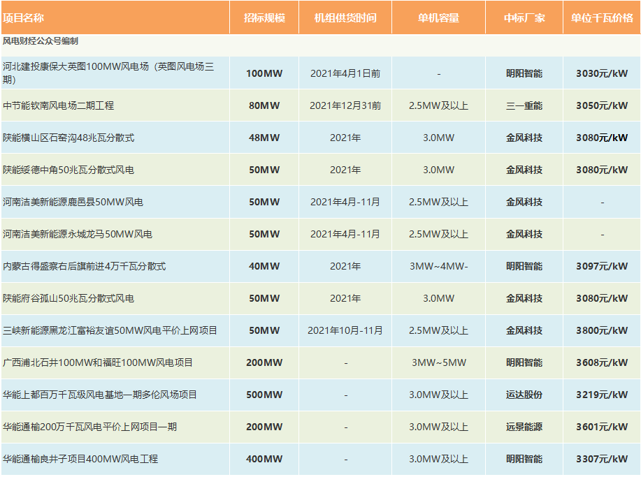Click 2021年 in the 内蒙古得盛 row
The image size is (641, 477).
coord(345,266)
